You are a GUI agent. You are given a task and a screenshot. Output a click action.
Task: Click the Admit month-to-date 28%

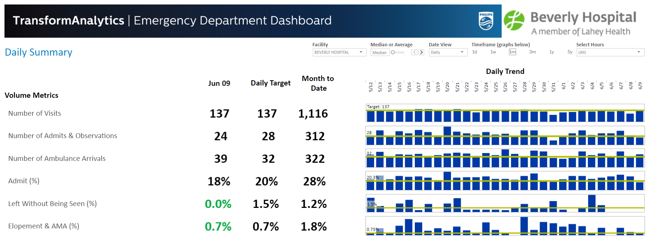(x=314, y=181)
